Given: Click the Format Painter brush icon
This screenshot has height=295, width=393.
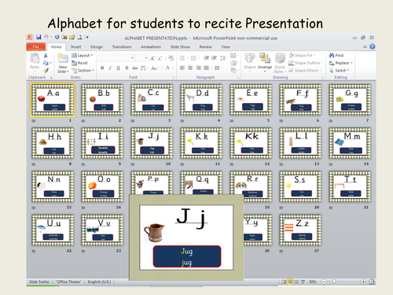Looking at the screenshot, I should (46, 70).
